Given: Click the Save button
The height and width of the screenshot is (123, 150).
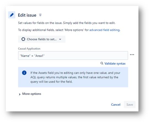Looking at the screenshot, I should pyautogui.click(x=130, y=104).
